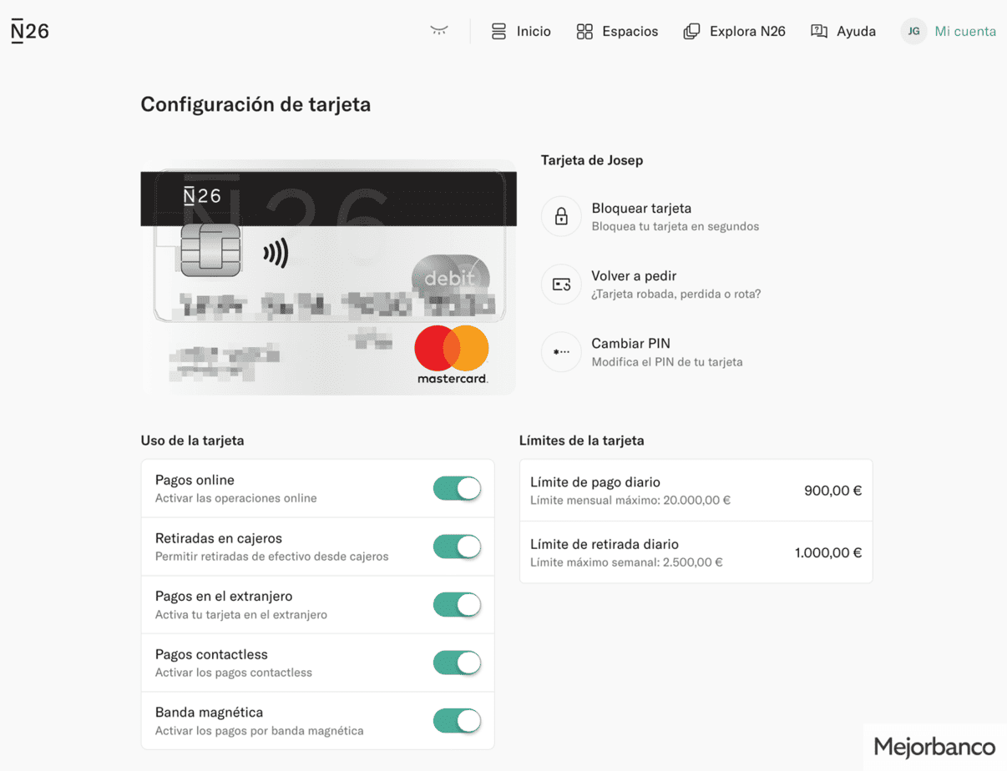Screen dimensions: 1007x771
Task: Click 'Modifica el PIN de tu tarjeta' subtitle
Action: click(667, 362)
